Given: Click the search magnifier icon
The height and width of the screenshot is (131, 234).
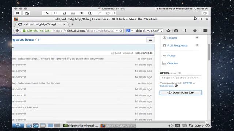Looking at the screenshot, I should pyautogui.click(x=160, y=31).
